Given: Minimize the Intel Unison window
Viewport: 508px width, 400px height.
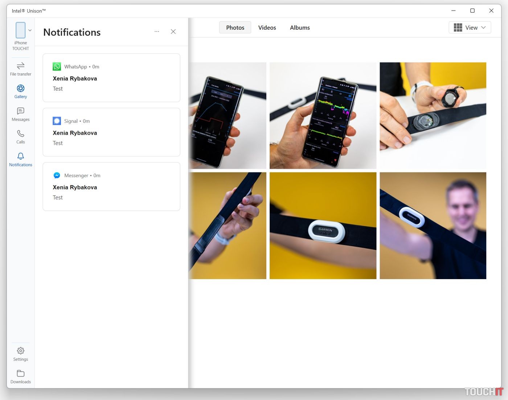Looking at the screenshot, I should [454, 11].
